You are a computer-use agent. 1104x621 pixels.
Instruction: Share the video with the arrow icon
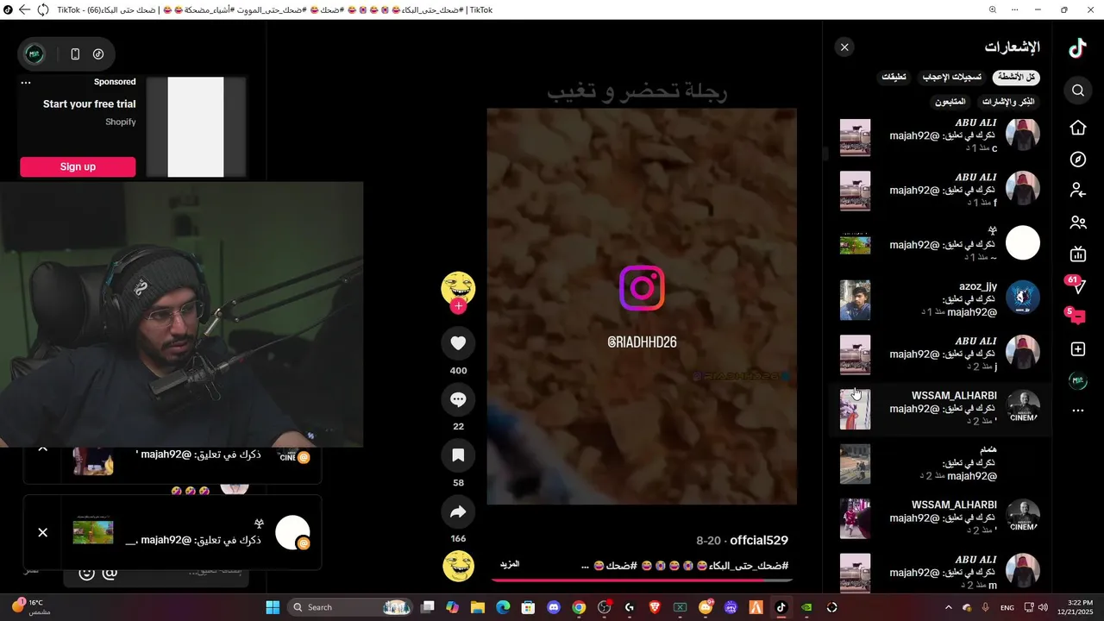click(458, 512)
